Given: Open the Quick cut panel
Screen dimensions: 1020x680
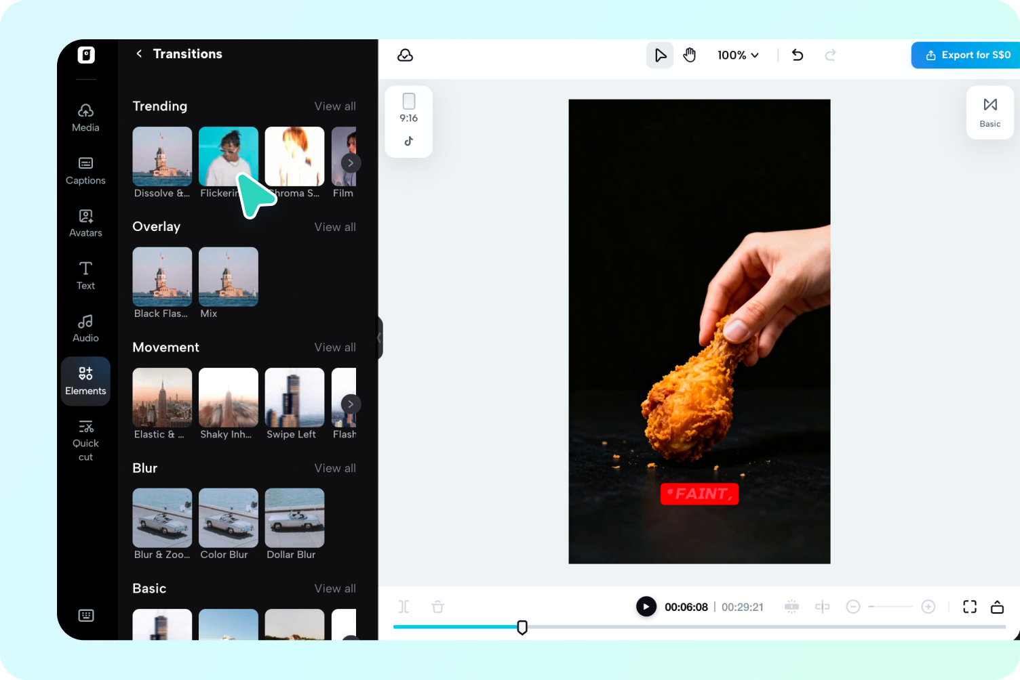Looking at the screenshot, I should (x=85, y=440).
